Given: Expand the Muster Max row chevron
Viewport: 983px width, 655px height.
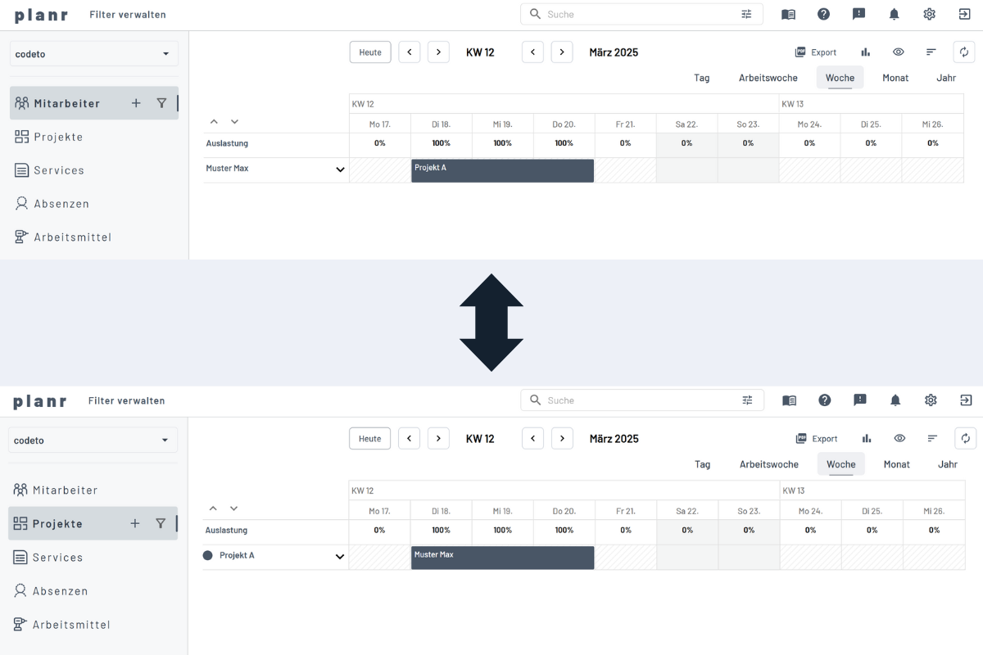Looking at the screenshot, I should (x=340, y=169).
